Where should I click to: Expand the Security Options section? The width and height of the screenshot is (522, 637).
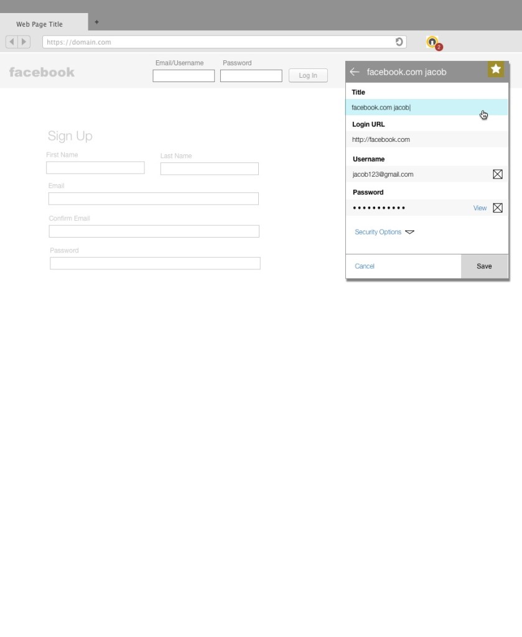click(x=384, y=232)
